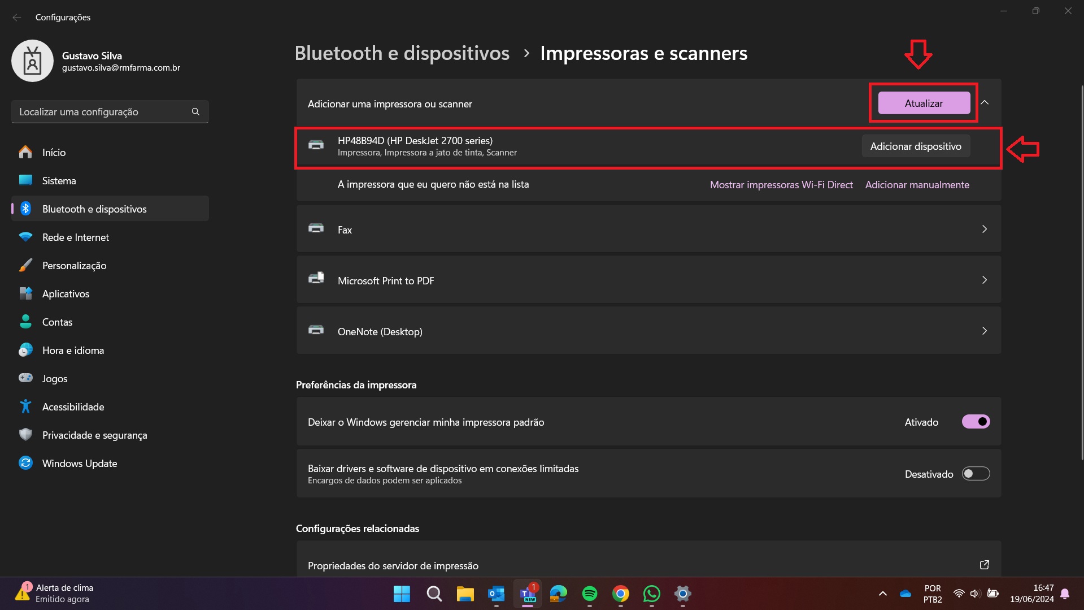Click the back arrow in Configurações

pyautogui.click(x=17, y=18)
